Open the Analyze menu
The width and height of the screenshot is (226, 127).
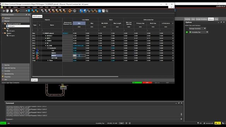[x=35, y=7]
